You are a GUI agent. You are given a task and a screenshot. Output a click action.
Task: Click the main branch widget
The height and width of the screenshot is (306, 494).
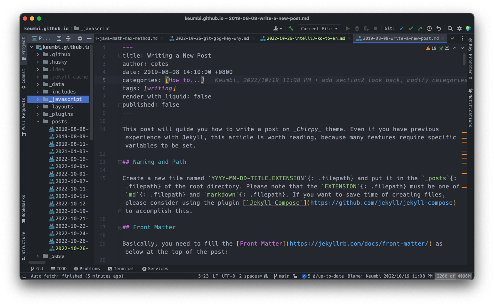point(281,276)
